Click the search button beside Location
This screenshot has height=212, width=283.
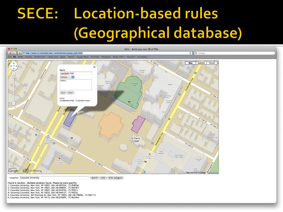click(95, 178)
